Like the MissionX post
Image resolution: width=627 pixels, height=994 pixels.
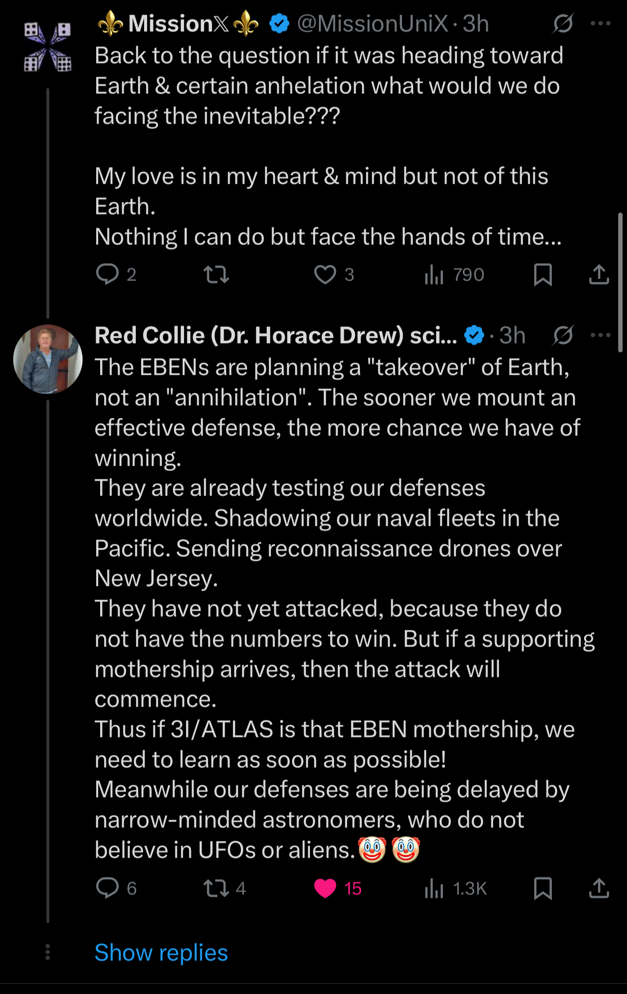(325, 274)
